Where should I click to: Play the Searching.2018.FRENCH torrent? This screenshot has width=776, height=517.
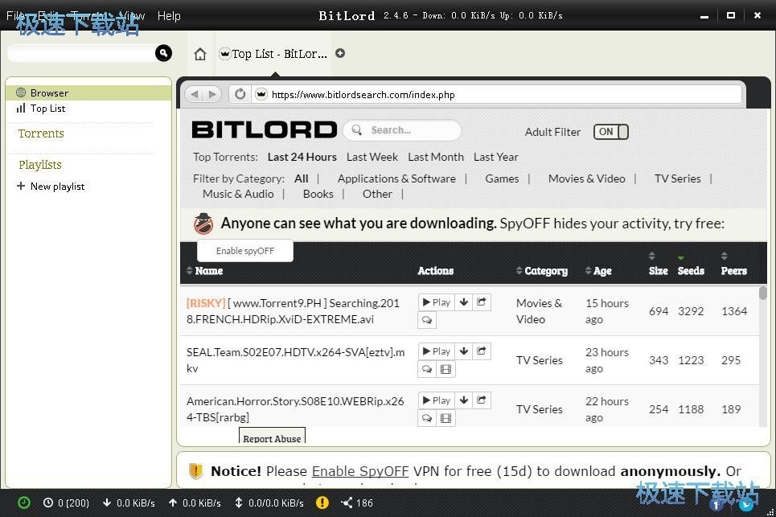tap(437, 302)
